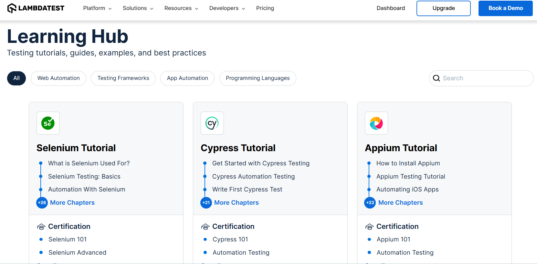Viewport: 537px width, 264px height.
Task: Click the +26 chapters badge
Action: coord(42,203)
